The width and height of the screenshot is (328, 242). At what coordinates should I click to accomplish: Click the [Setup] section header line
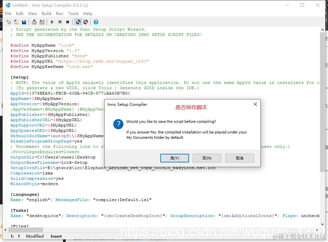click(19, 77)
